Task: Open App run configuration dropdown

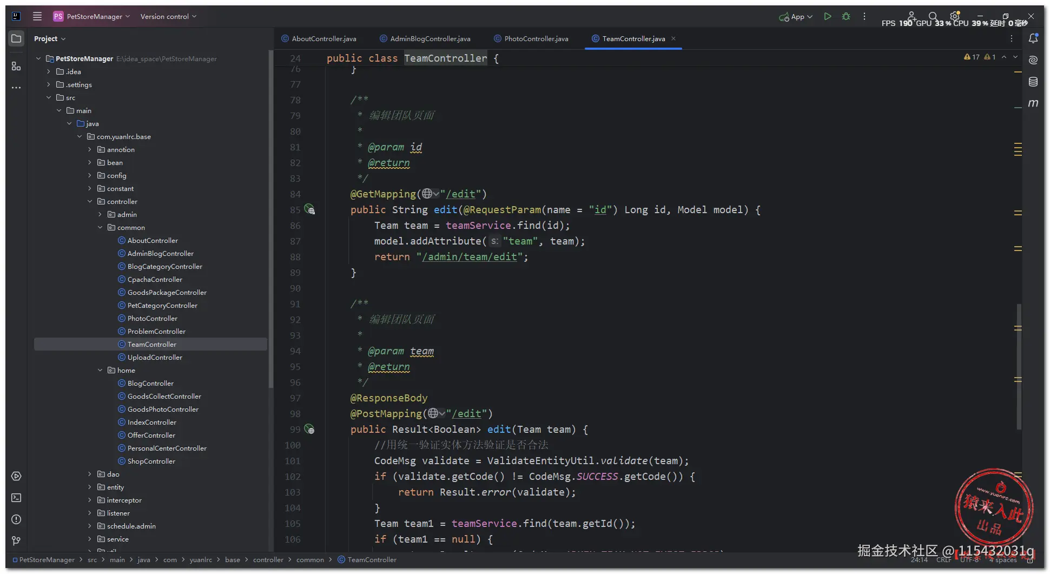Action: [x=796, y=17]
